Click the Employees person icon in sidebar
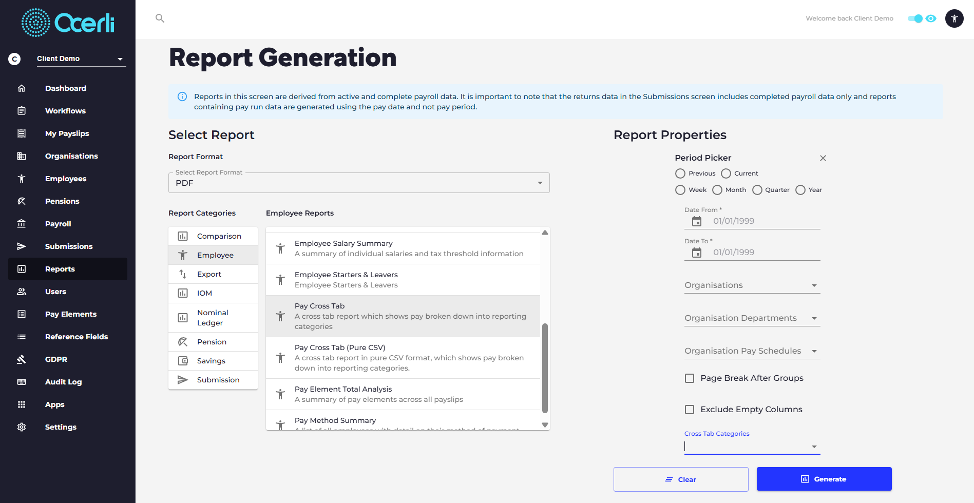This screenshot has width=974, height=503. [x=22, y=179]
